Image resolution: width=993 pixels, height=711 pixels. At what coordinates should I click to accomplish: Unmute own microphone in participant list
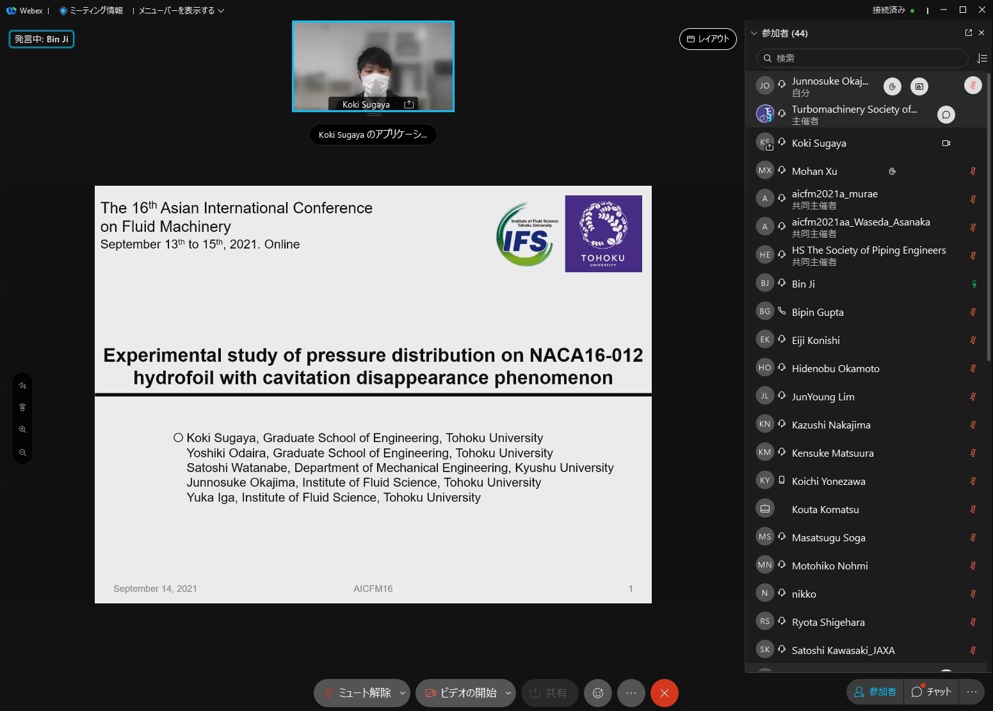pyautogui.click(x=973, y=85)
